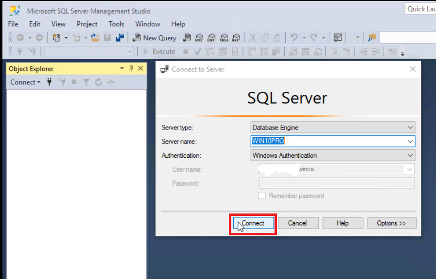Open the View menu
436x279 pixels.
(x=58, y=24)
